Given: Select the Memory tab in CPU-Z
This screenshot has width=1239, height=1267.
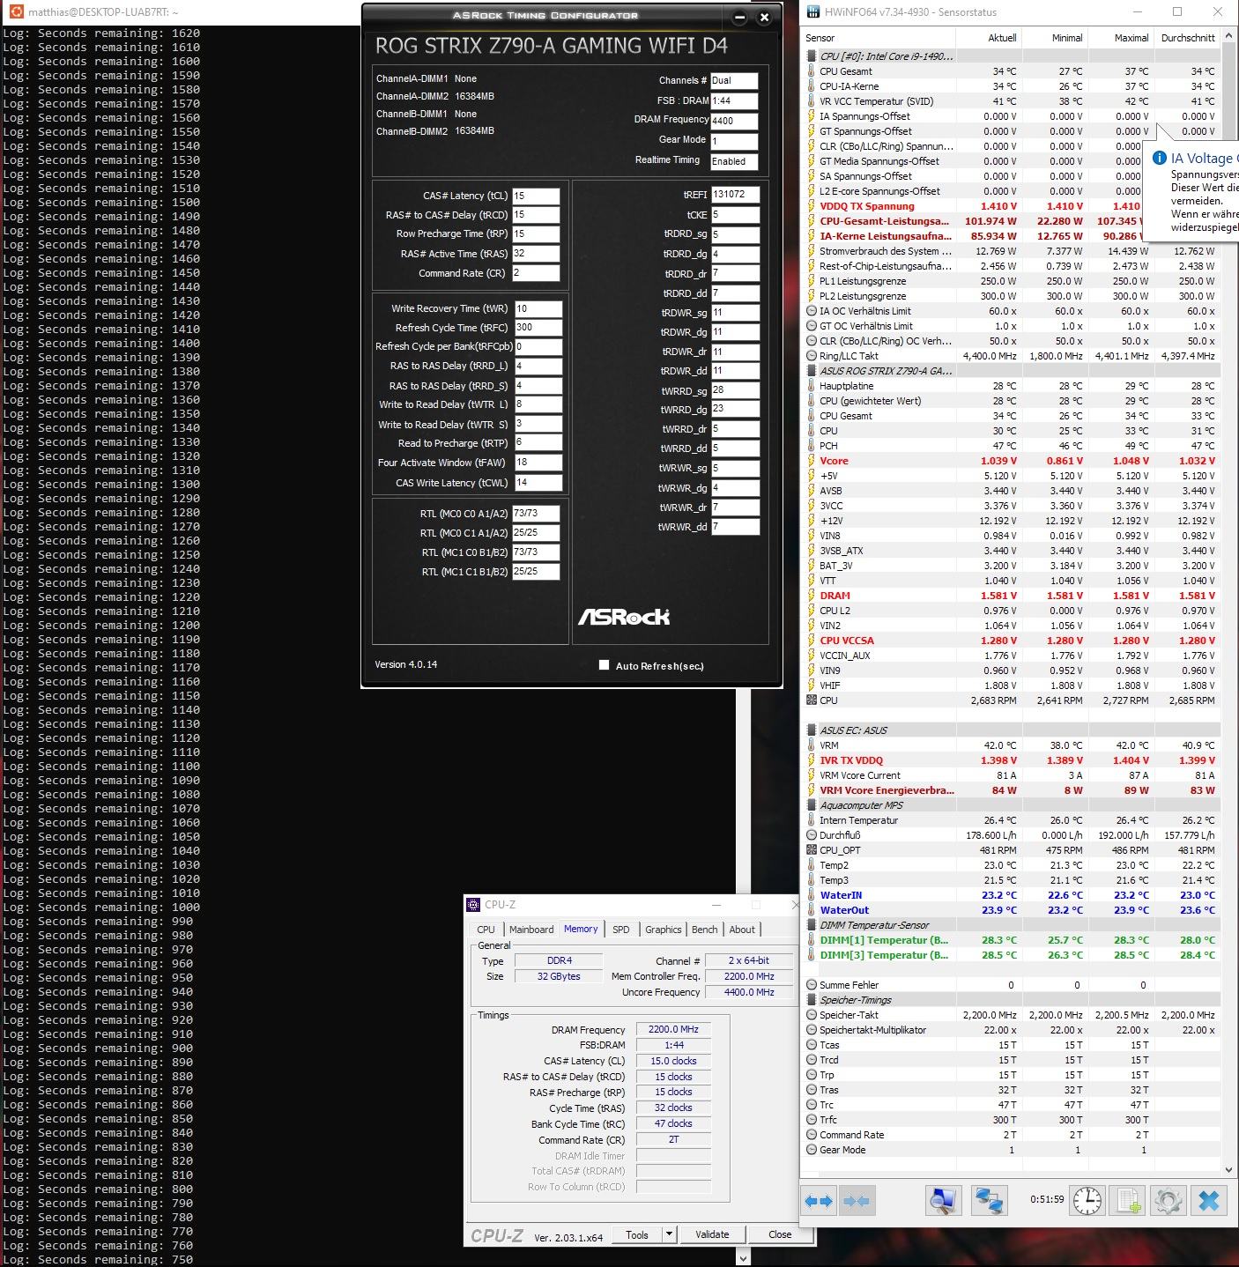Looking at the screenshot, I should 581,929.
